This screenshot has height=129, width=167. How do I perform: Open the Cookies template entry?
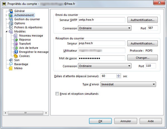click(24, 56)
